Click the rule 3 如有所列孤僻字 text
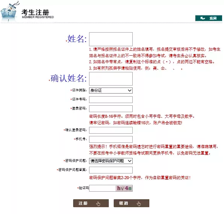The height and width of the screenshot is (214, 224). click(136, 68)
